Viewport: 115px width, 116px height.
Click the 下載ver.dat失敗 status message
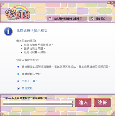26,98
